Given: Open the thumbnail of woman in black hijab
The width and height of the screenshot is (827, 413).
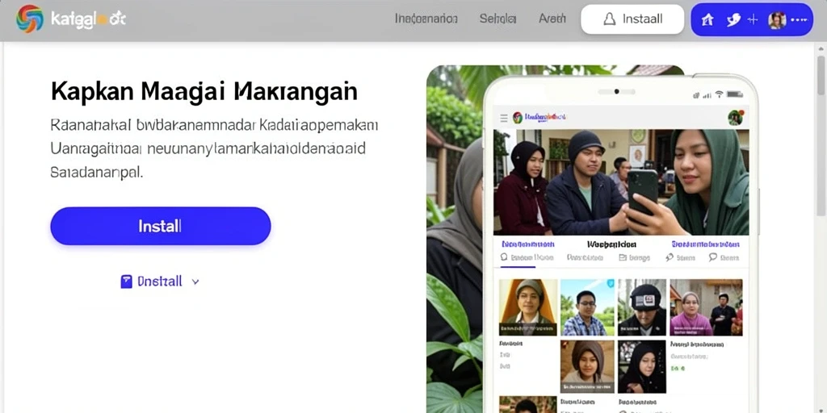Looking at the screenshot, I should [642, 366].
